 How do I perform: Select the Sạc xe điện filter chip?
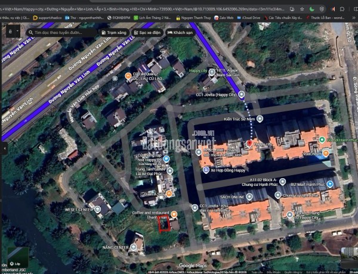[x=147, y=33]
